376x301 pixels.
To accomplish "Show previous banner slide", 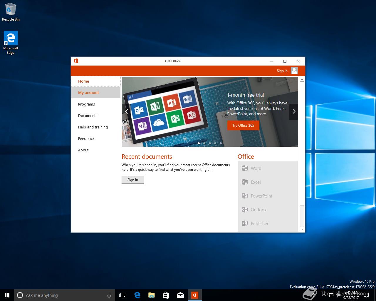I will tap(126, 111).
